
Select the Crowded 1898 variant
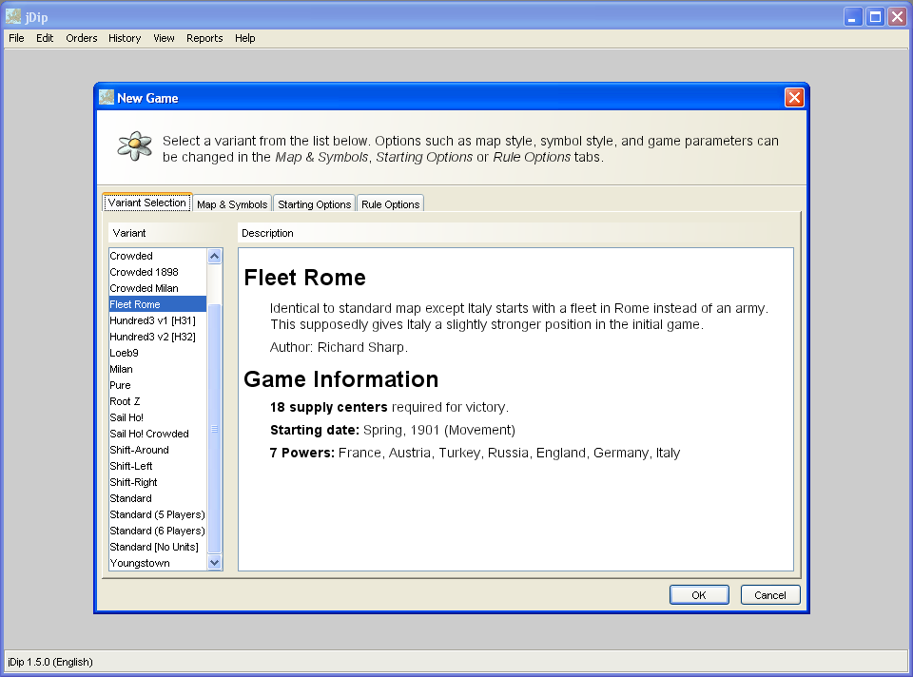pyautogui.click(x=157, y=272)
